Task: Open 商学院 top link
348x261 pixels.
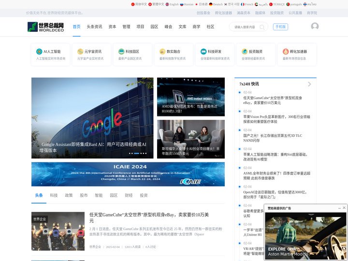Action: coord(312,13)
